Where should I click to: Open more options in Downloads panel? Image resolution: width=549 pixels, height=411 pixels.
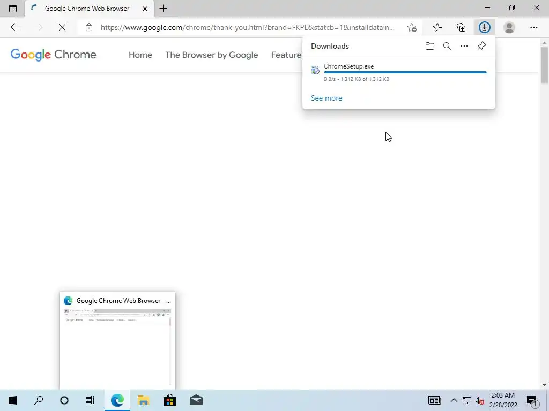pyautogui.click(x=464, y=46)
